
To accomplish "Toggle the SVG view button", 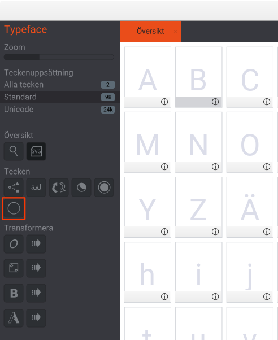I will click(x=36, y=151).
